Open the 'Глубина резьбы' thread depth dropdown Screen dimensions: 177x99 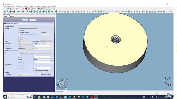coord(25,49)
